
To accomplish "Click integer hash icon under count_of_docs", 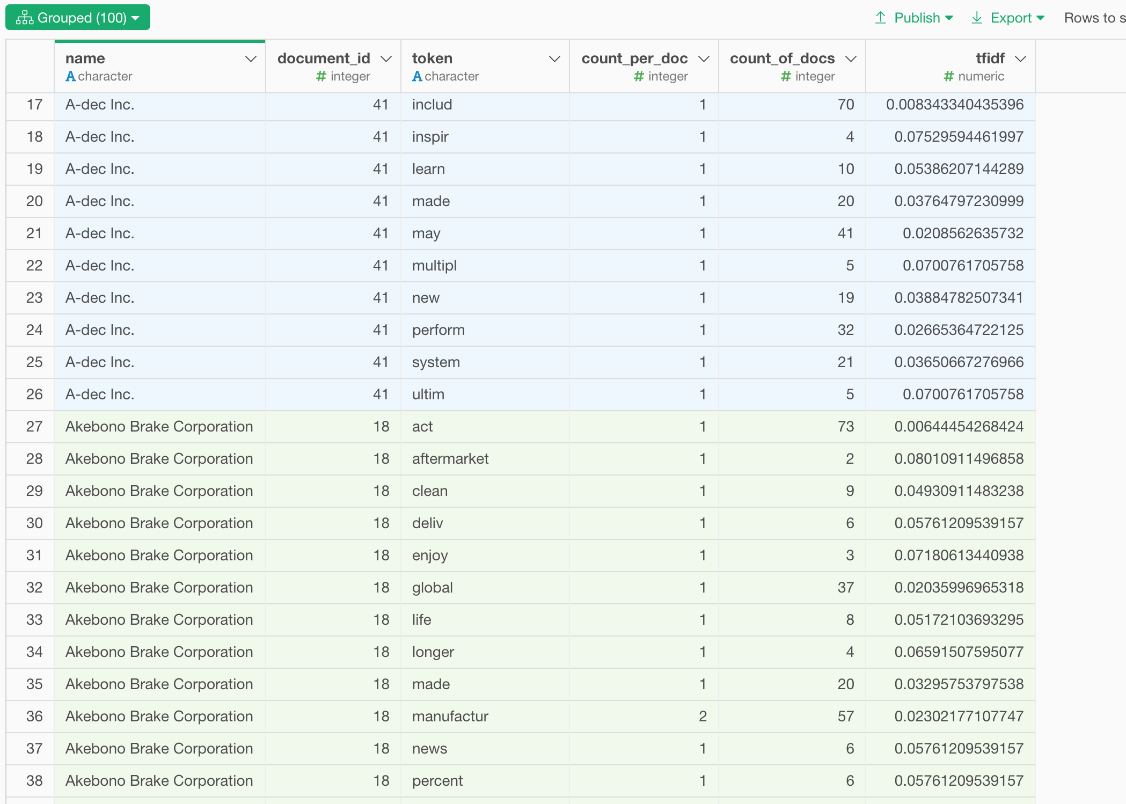I will 786,76.
